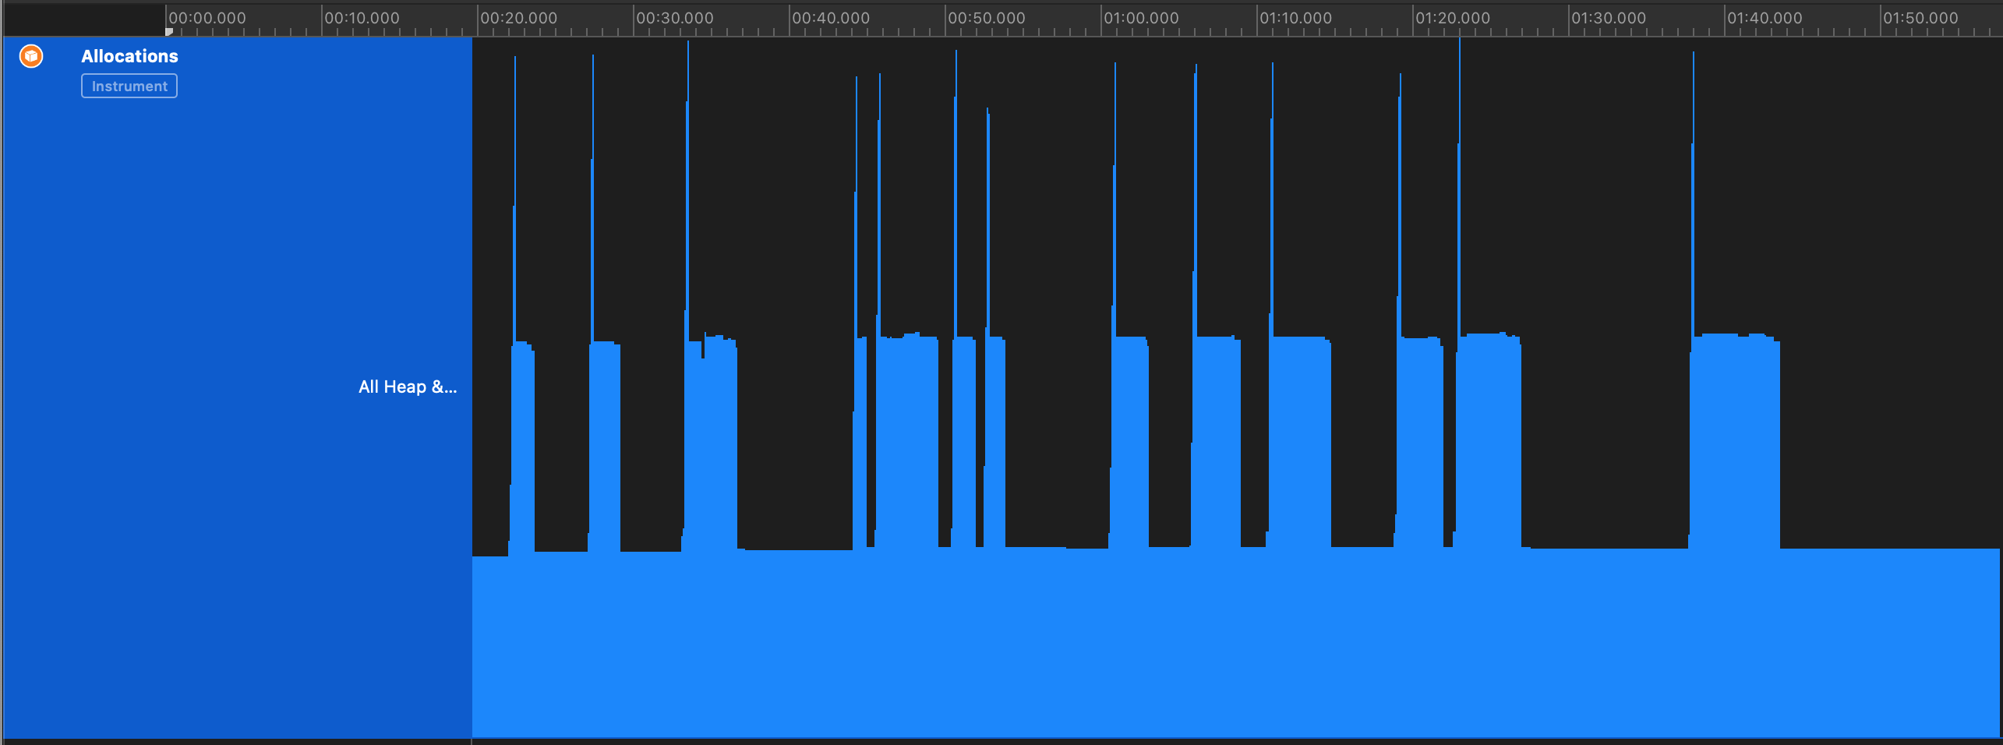
Task: Click the 00:40.000 ruler label
Action: 831,18
